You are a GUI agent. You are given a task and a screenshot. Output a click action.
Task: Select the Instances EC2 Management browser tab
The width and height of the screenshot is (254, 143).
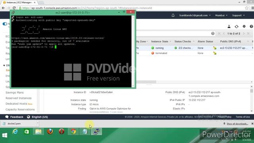pyautogui.click(x=19, y=2)
